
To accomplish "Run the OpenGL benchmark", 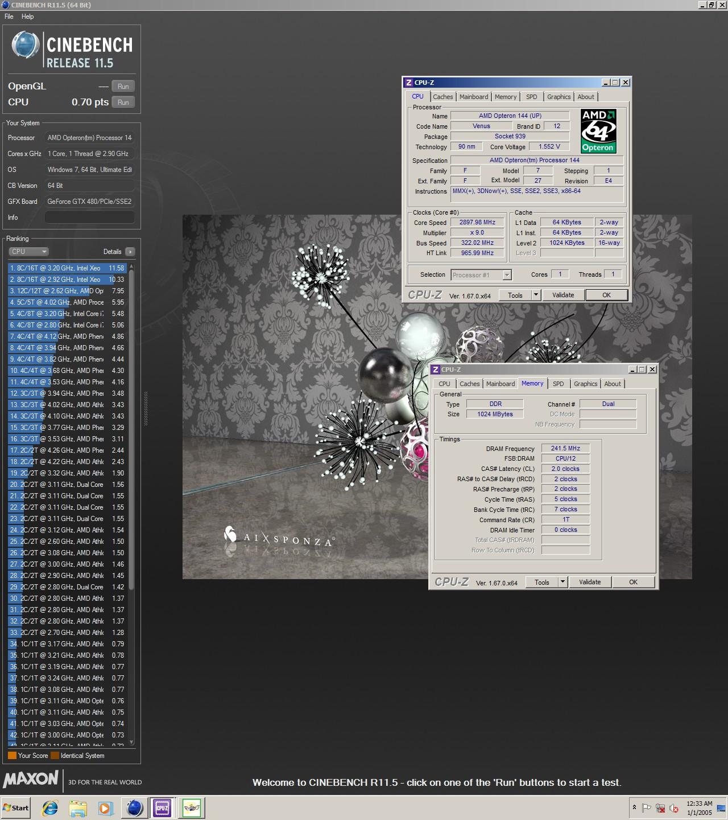I will (x=123, y=87).
